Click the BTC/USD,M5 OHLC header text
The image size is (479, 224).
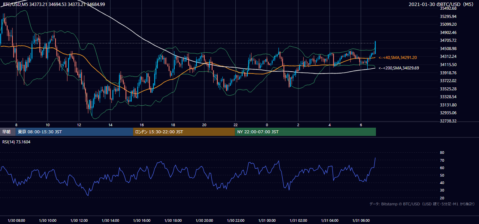coord(54,4)
